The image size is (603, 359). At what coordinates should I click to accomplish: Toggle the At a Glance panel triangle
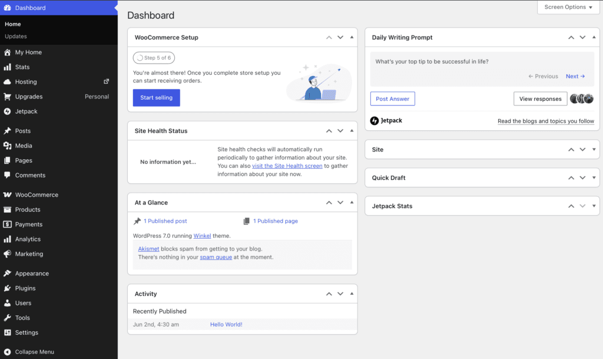(x=352, y=202)
